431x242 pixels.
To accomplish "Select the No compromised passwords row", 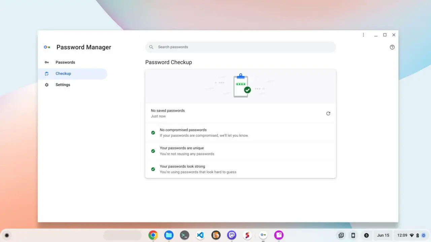I will coord(240,132).
